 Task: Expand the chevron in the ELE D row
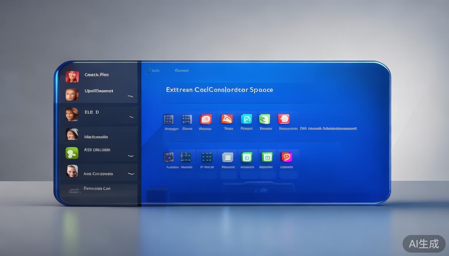click(x=131, y=117)
